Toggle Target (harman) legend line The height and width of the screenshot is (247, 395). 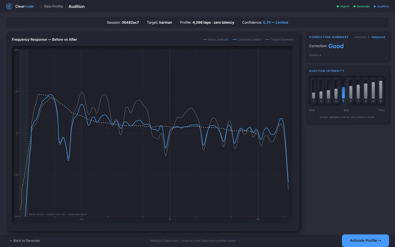coord(279,40)
